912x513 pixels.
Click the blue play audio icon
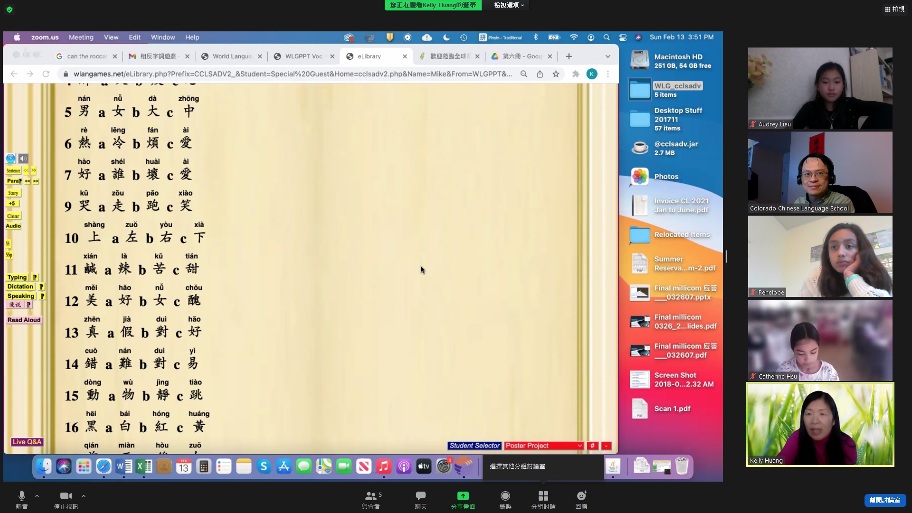pos(10,159)
